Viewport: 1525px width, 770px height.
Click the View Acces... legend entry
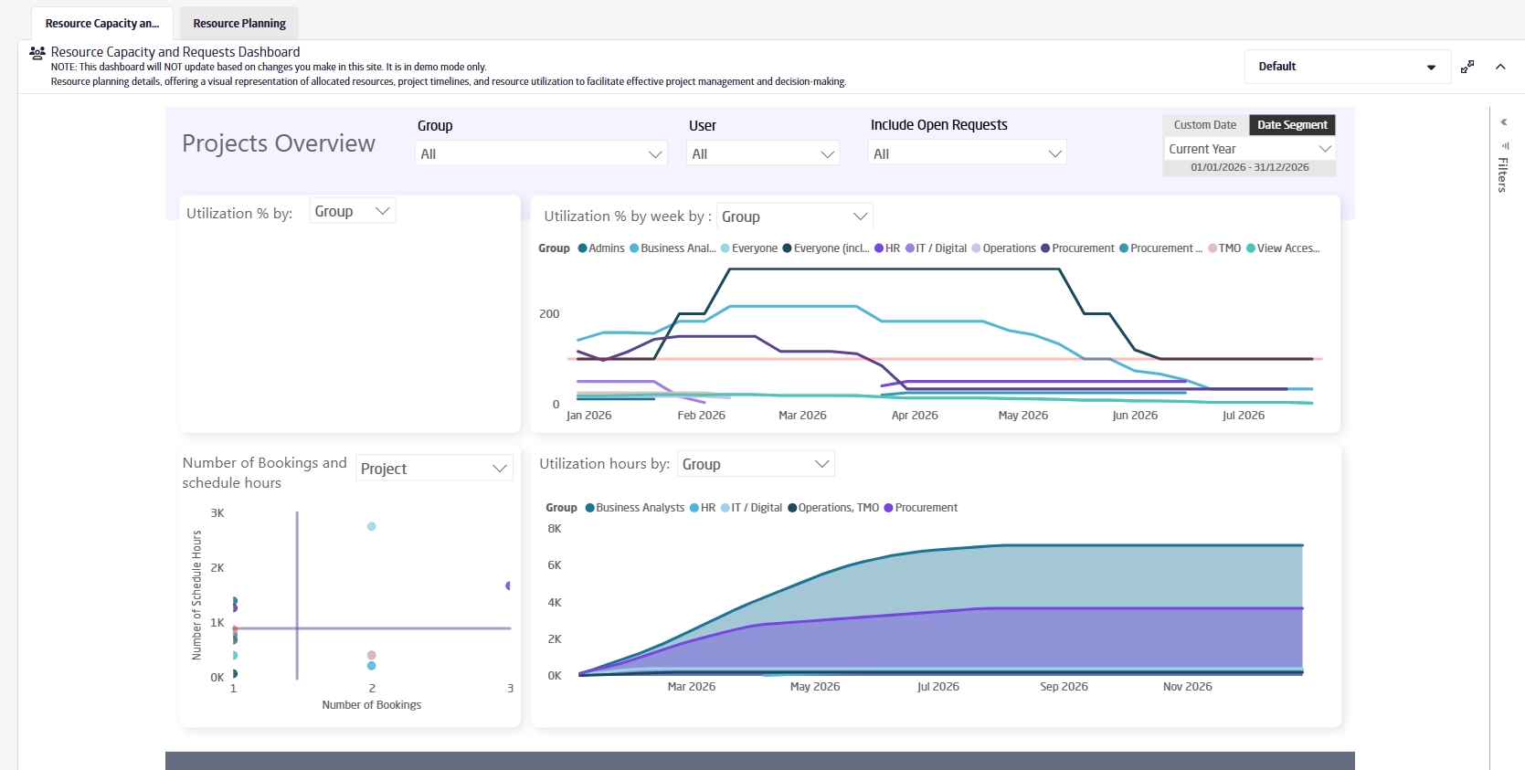pyautogui.click(x=1283, y=248)
